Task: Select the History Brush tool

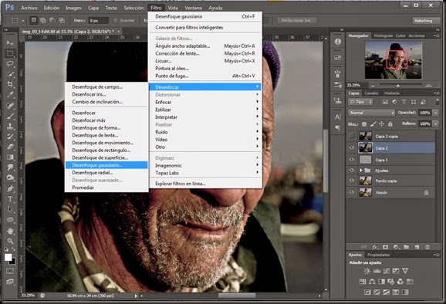Action: click(x=10, y=137)
